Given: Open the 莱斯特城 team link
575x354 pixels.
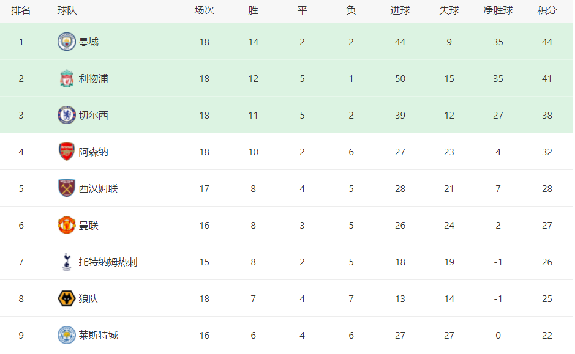Looking at the screenshot, I should [x=98, y=335].
